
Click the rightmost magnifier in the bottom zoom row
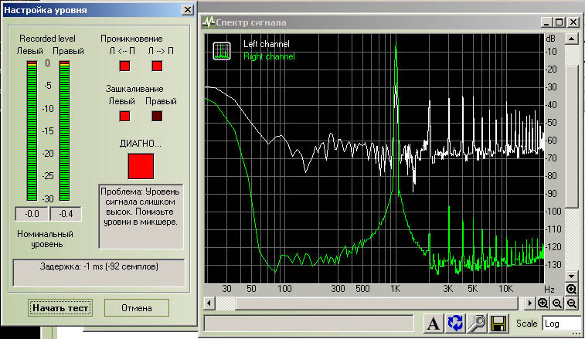point(572,303)
